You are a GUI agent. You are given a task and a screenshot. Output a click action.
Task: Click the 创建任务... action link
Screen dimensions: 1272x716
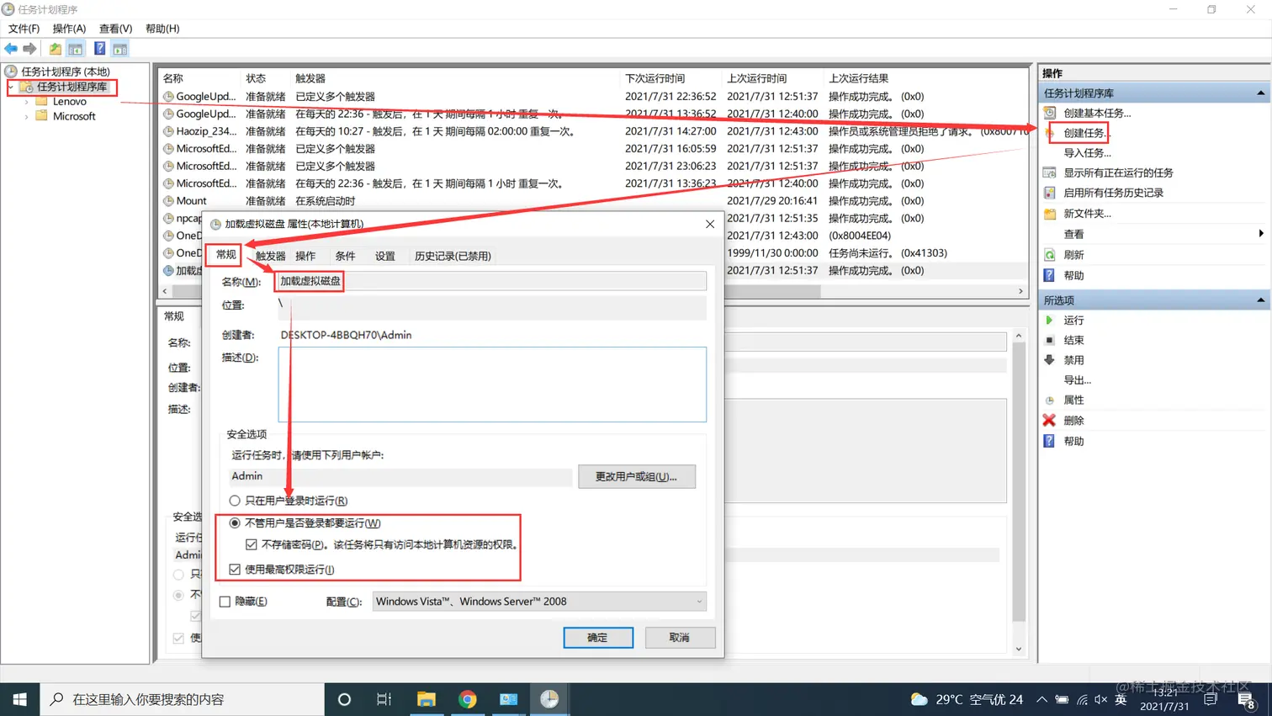pos(1085,133)
